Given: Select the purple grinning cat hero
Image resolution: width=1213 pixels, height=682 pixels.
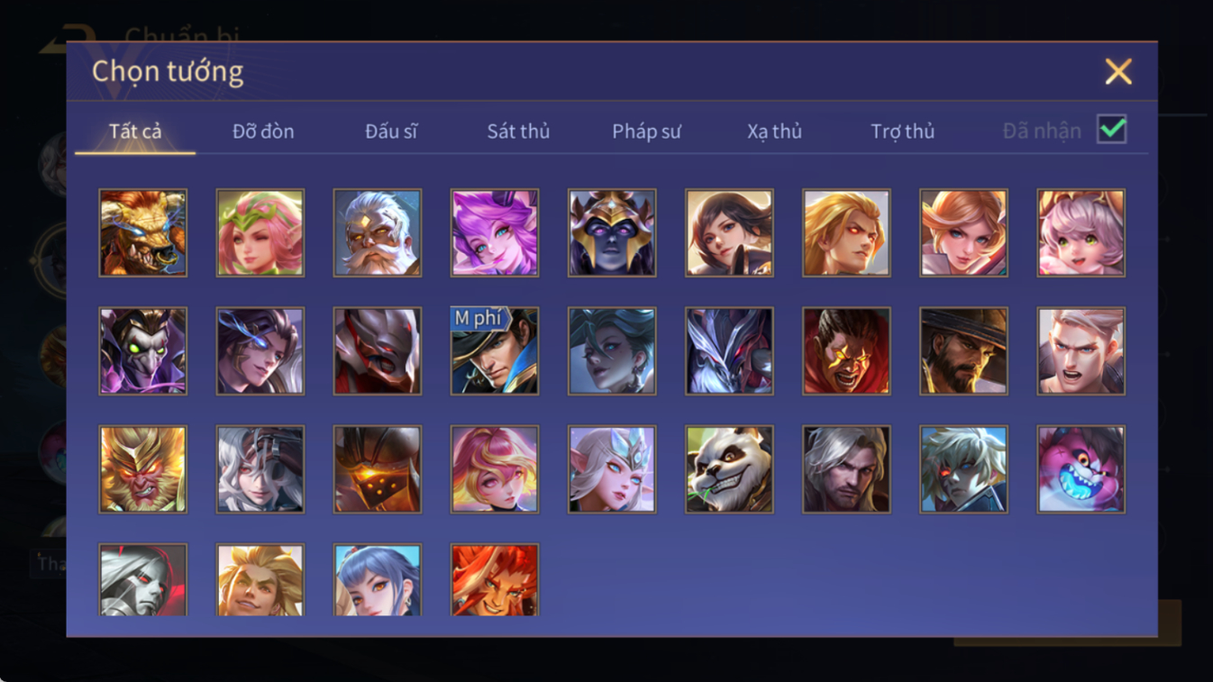Looking at the screenshot, I should click(x=1081, y=469).
